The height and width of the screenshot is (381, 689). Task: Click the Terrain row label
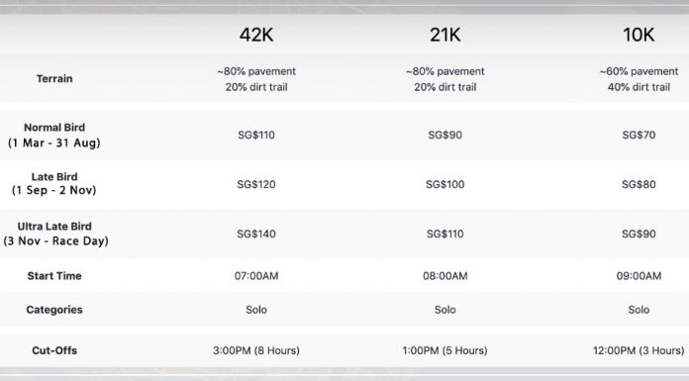(x=54, y=78)
